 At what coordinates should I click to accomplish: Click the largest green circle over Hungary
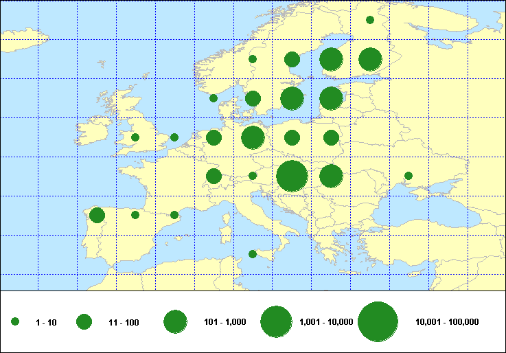coord(292,176)
